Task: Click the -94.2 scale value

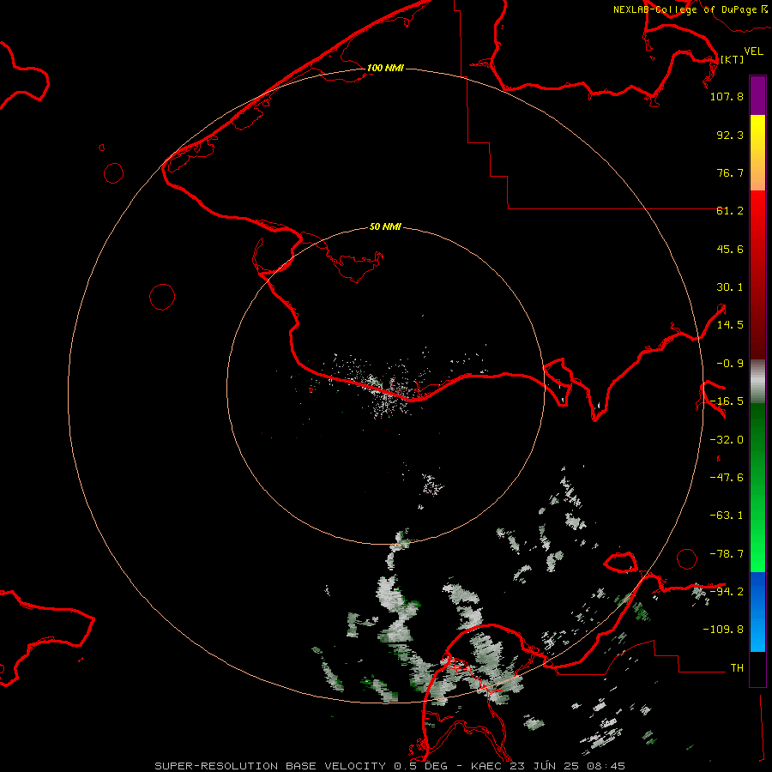Action: [x=727, y=592]
